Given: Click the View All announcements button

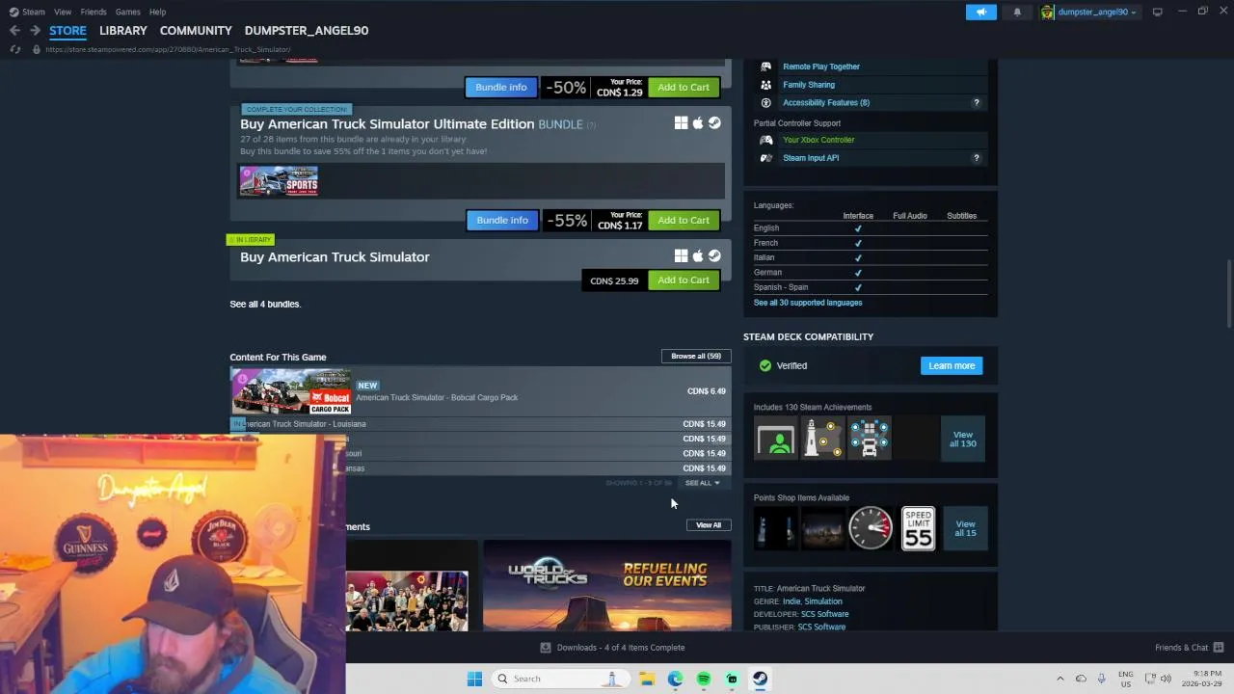Looking at the screenshot, I should [709, 525].
